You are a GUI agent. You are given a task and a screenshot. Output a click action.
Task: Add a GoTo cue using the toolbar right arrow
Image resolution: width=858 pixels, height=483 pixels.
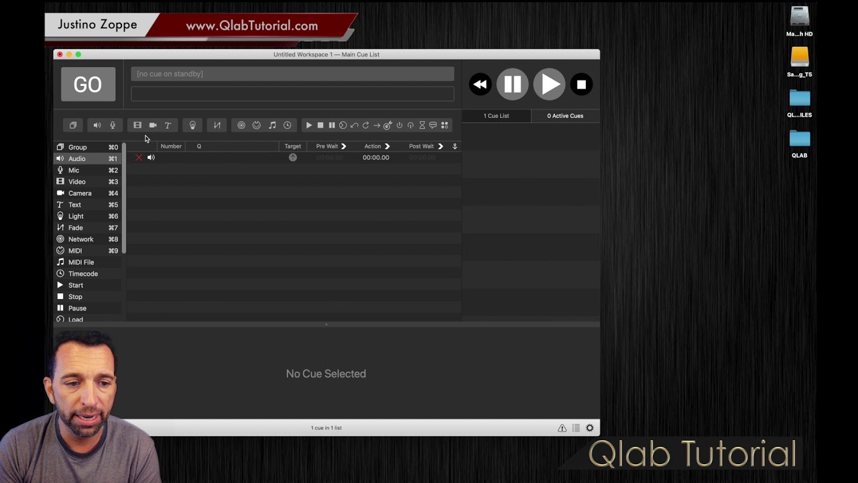click(377, 125)
